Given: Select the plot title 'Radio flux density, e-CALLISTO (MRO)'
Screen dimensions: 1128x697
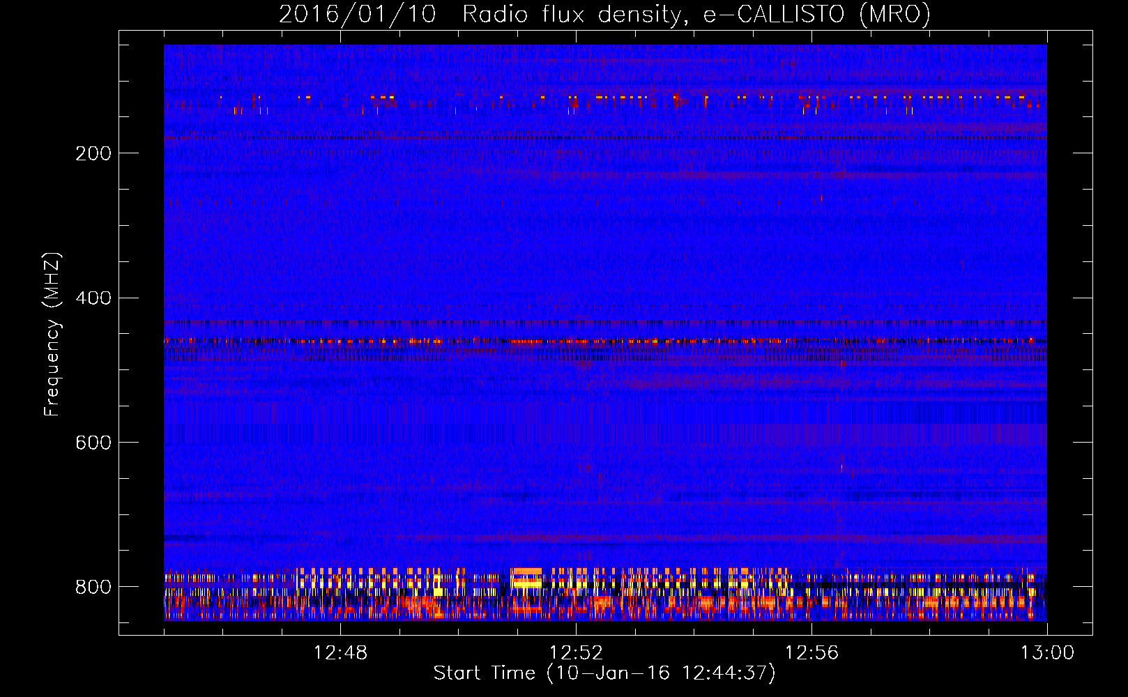Looking at the screenshot, I should pyautogui.click(x=696, y=15).
